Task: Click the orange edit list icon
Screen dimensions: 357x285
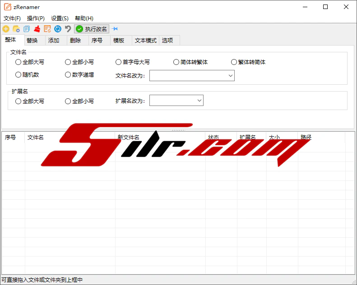Action: tap(47, 29)
